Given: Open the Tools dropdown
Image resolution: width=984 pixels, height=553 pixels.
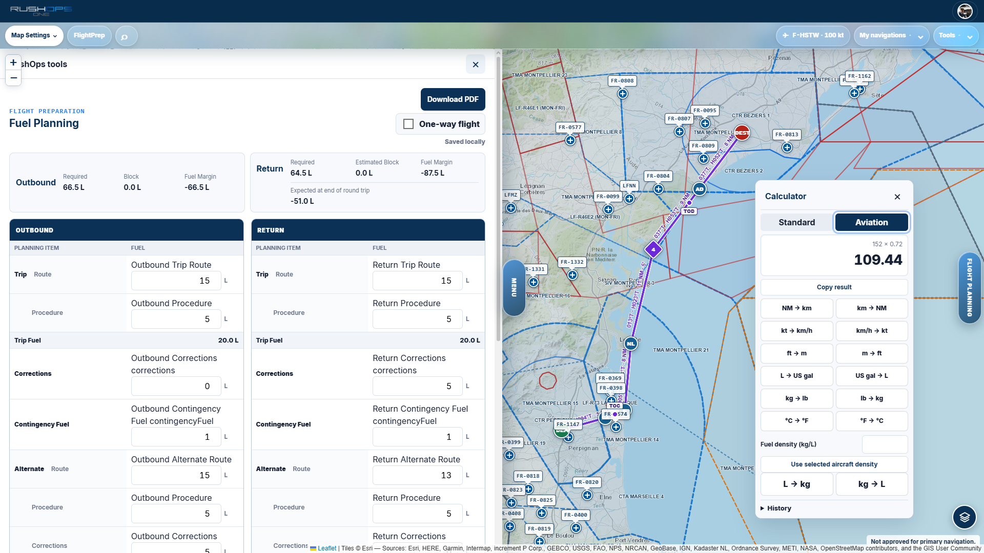Looking at the screenshot, I should point(955,36).
